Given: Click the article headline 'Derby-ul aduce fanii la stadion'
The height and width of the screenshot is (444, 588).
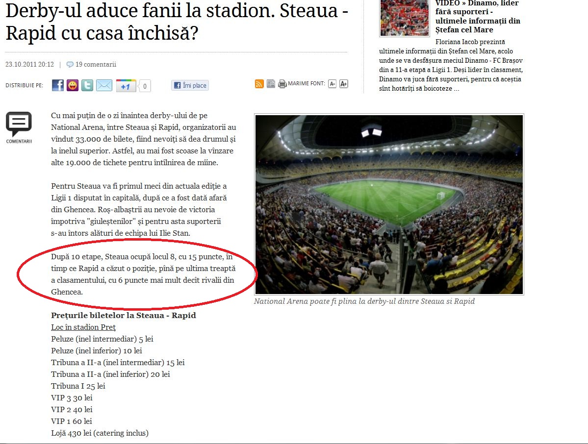Looking at the screenshot, I should point(177,22).
